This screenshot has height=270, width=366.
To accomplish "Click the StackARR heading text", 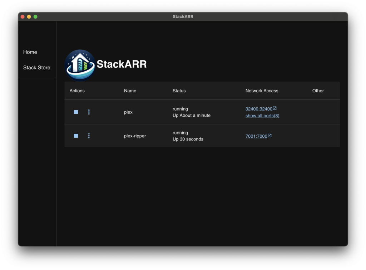I will pyautogui.click(x=122, y=64).
